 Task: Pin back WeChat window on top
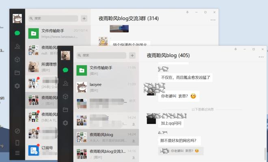click(188, 12)
